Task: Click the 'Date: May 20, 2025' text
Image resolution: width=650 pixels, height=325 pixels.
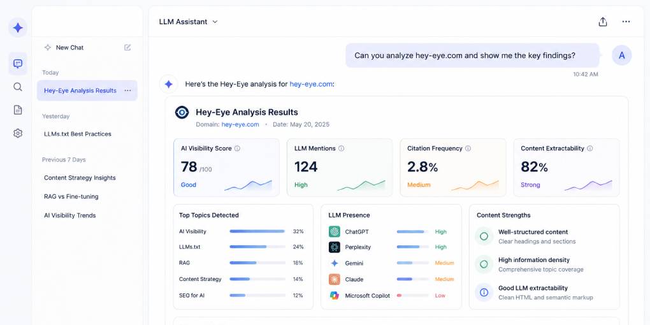Action: (301, 124)
